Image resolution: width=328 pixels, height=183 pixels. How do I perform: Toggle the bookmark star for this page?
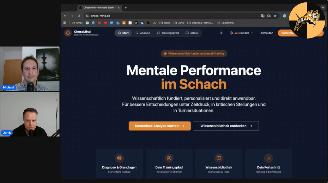[x=275, y=16]
